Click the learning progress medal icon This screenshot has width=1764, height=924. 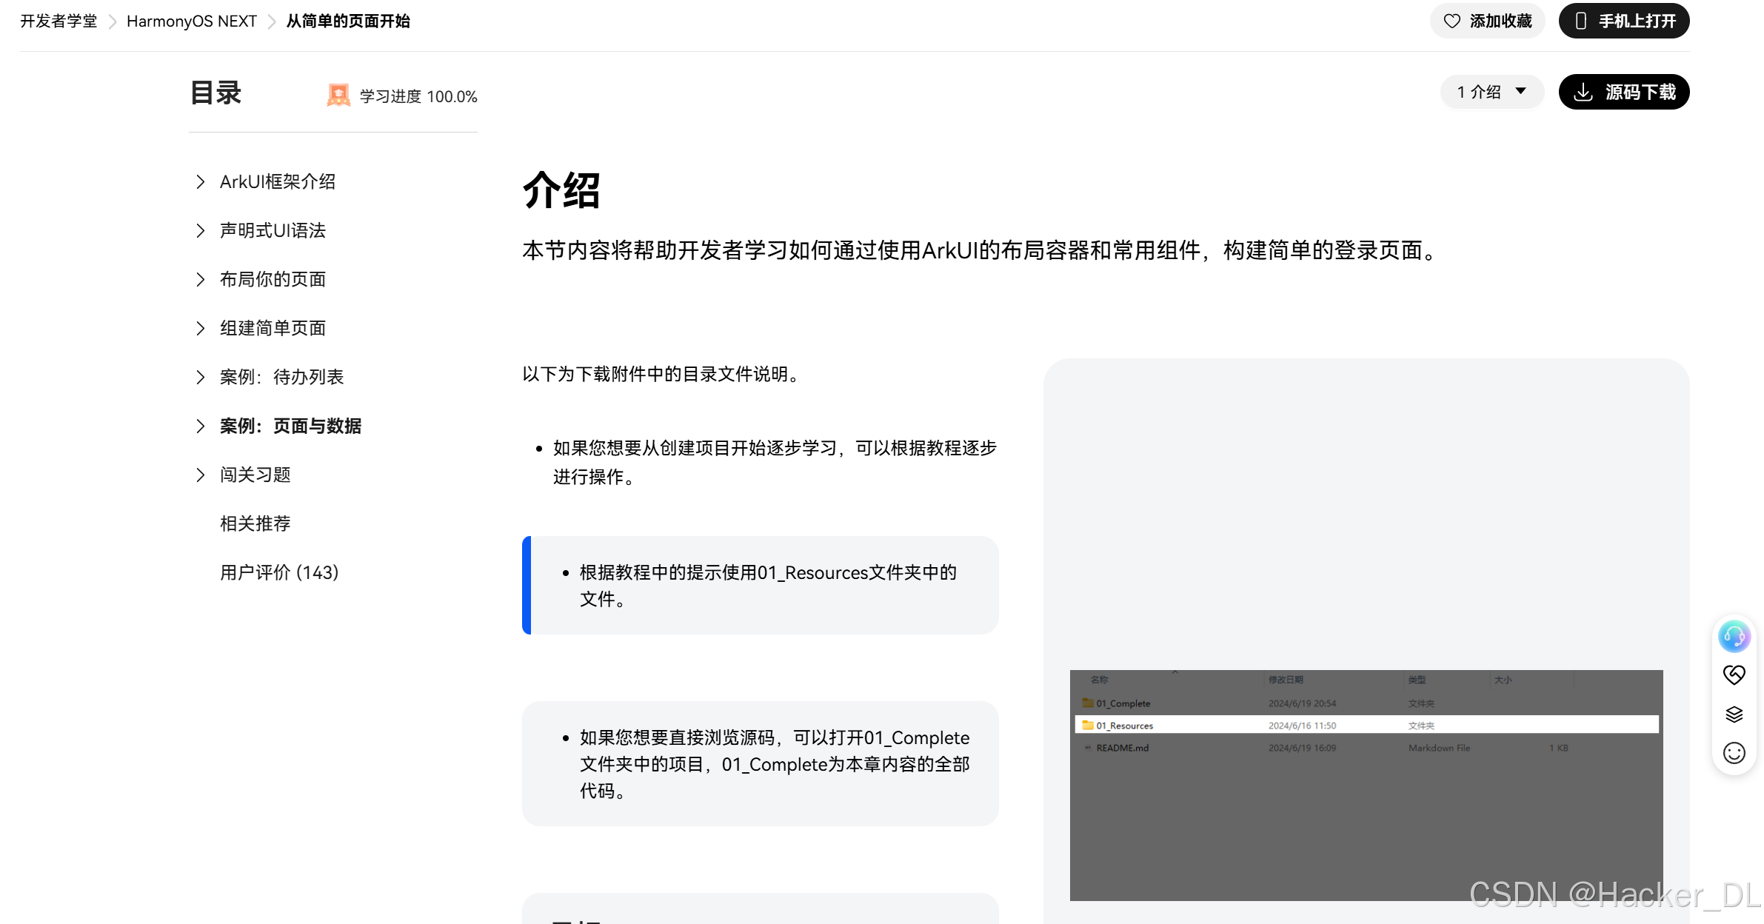coord(338,96)
